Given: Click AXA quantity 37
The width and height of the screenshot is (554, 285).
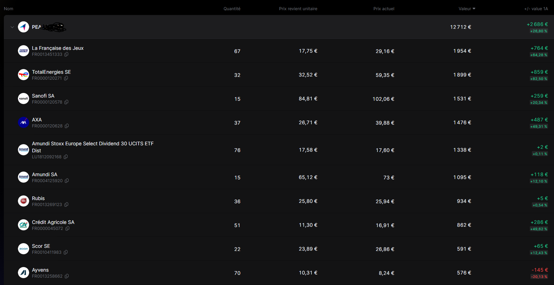Looking at the screenshot, I should click(x=237, y=123).
